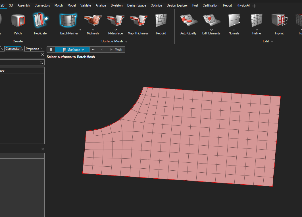Click the search magnifier icon in browser
The width and height of the screenshot is (302, 217).
(x=41, y=62)
